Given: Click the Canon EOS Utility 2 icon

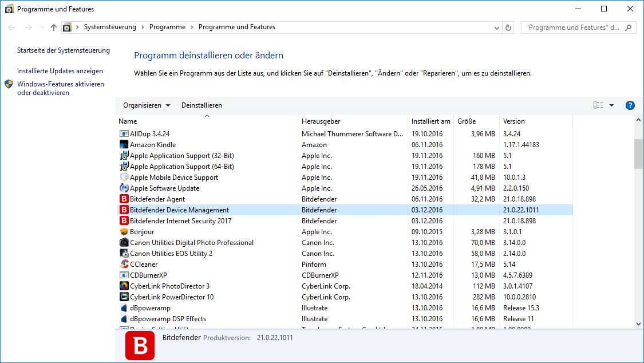Looking at the screenshot, I should tap(124, 254).
